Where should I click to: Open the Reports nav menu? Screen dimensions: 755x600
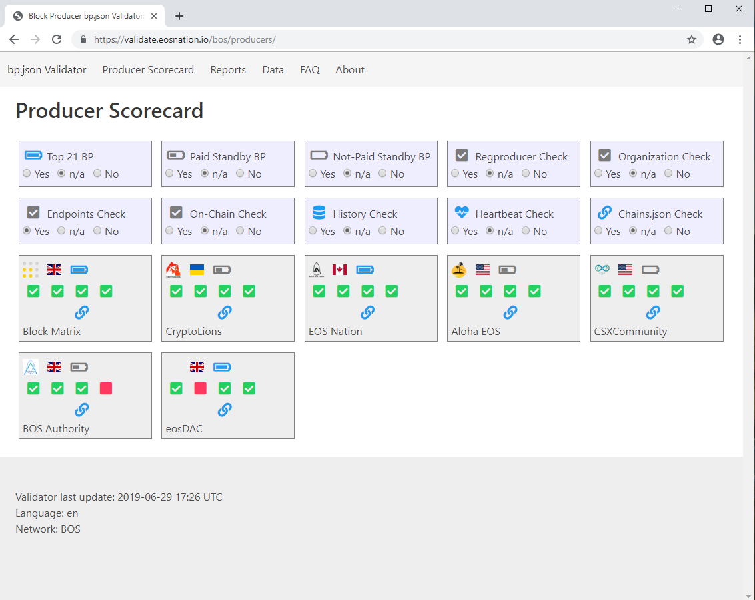tap(228, 70)
